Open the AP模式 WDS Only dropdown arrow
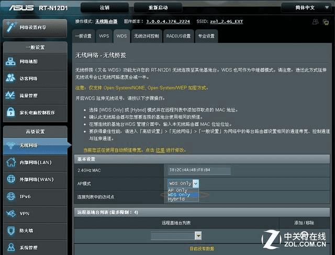Screen dimensions: 335x255 click(196, 183)
